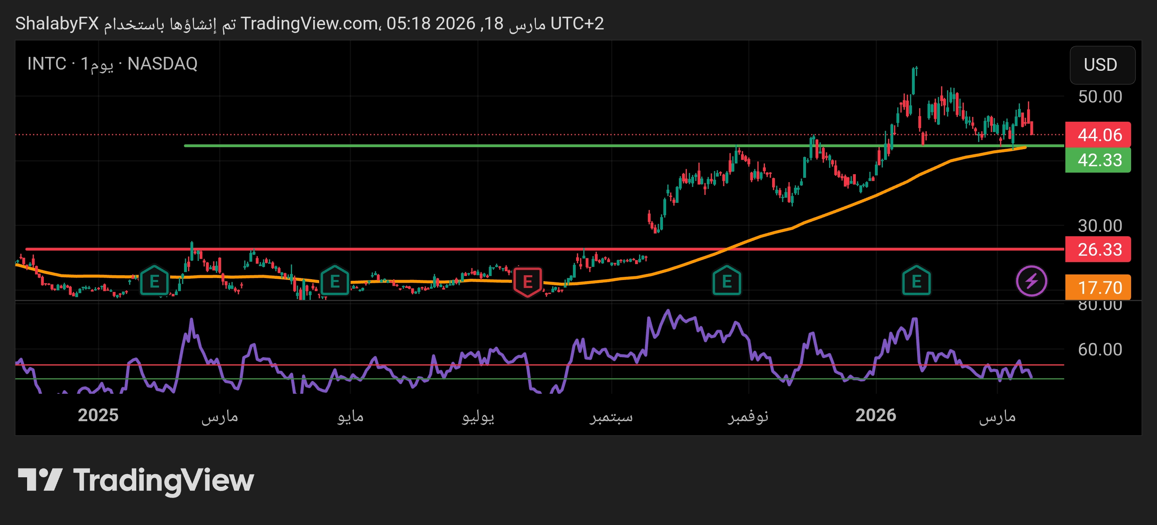Click the red 26.33 price level label
This screenshot has height=525, width=1157.
coord(1098,249)
